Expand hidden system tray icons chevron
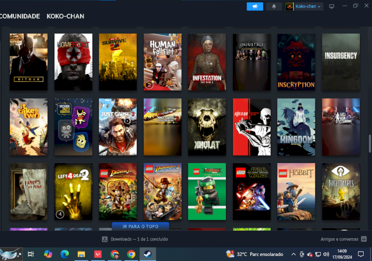Viewport: 372px width, 261px height. (293, 254)
